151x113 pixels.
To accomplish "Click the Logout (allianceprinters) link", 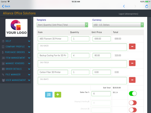I will (128, 14).
